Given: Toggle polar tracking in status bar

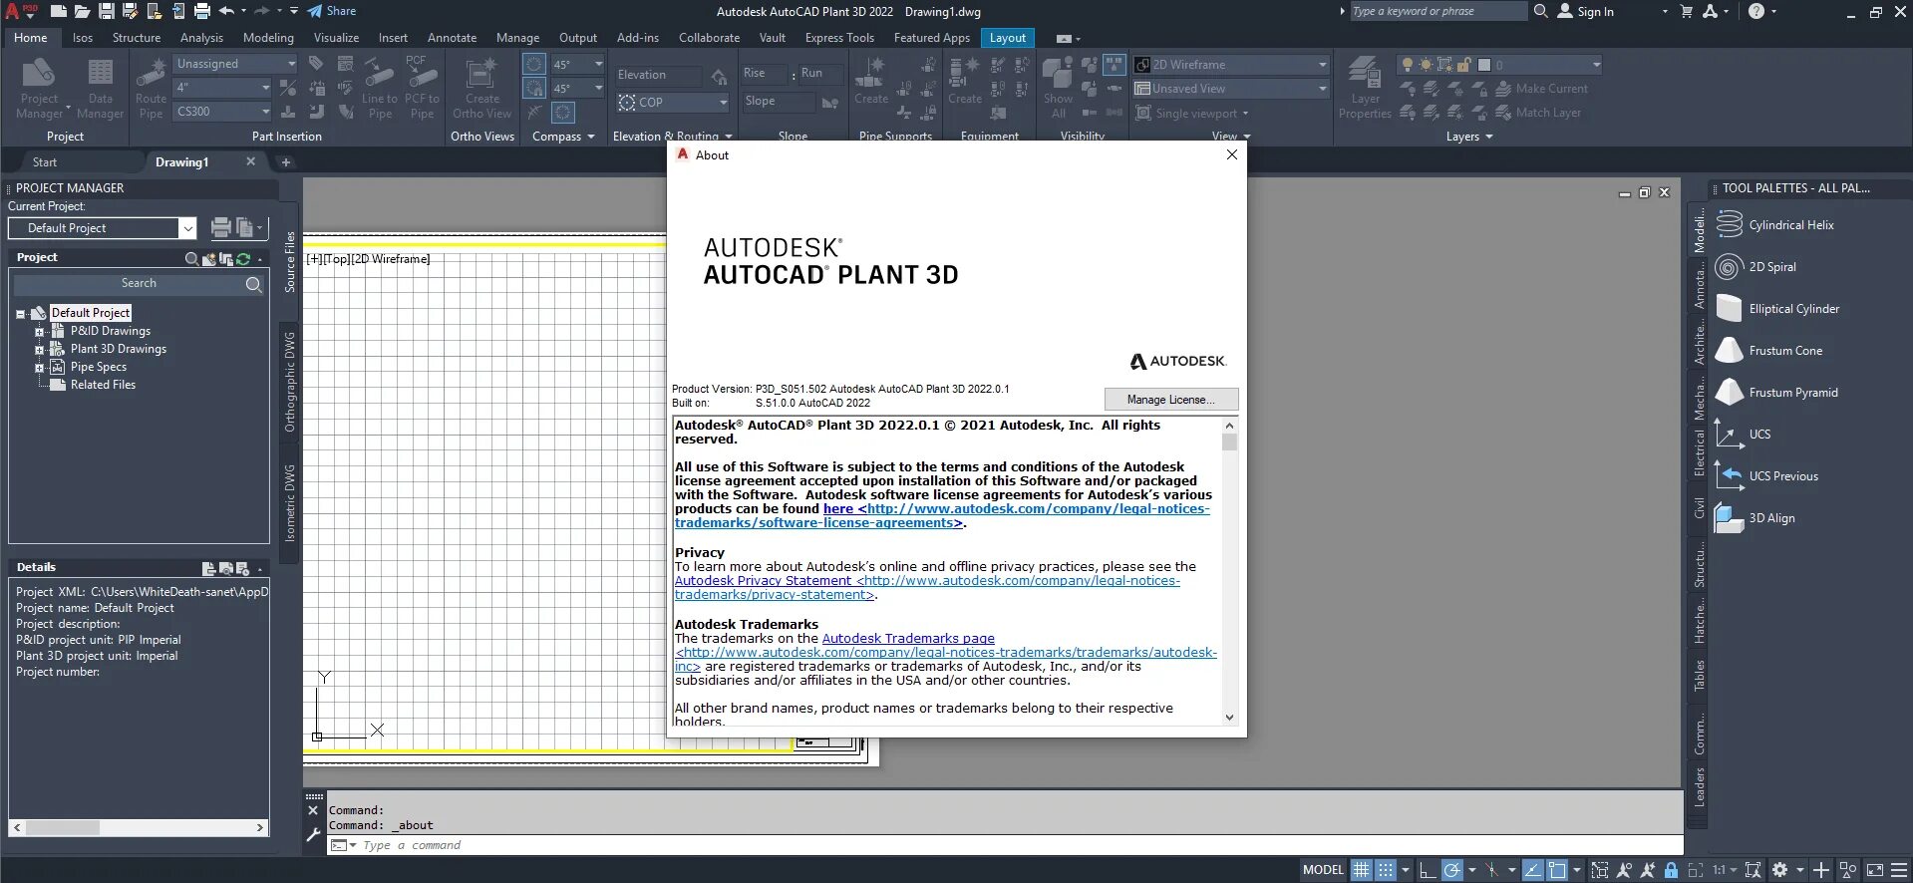Looking at the screenshot, I should pyautogui.click(x=1452, y=870).
